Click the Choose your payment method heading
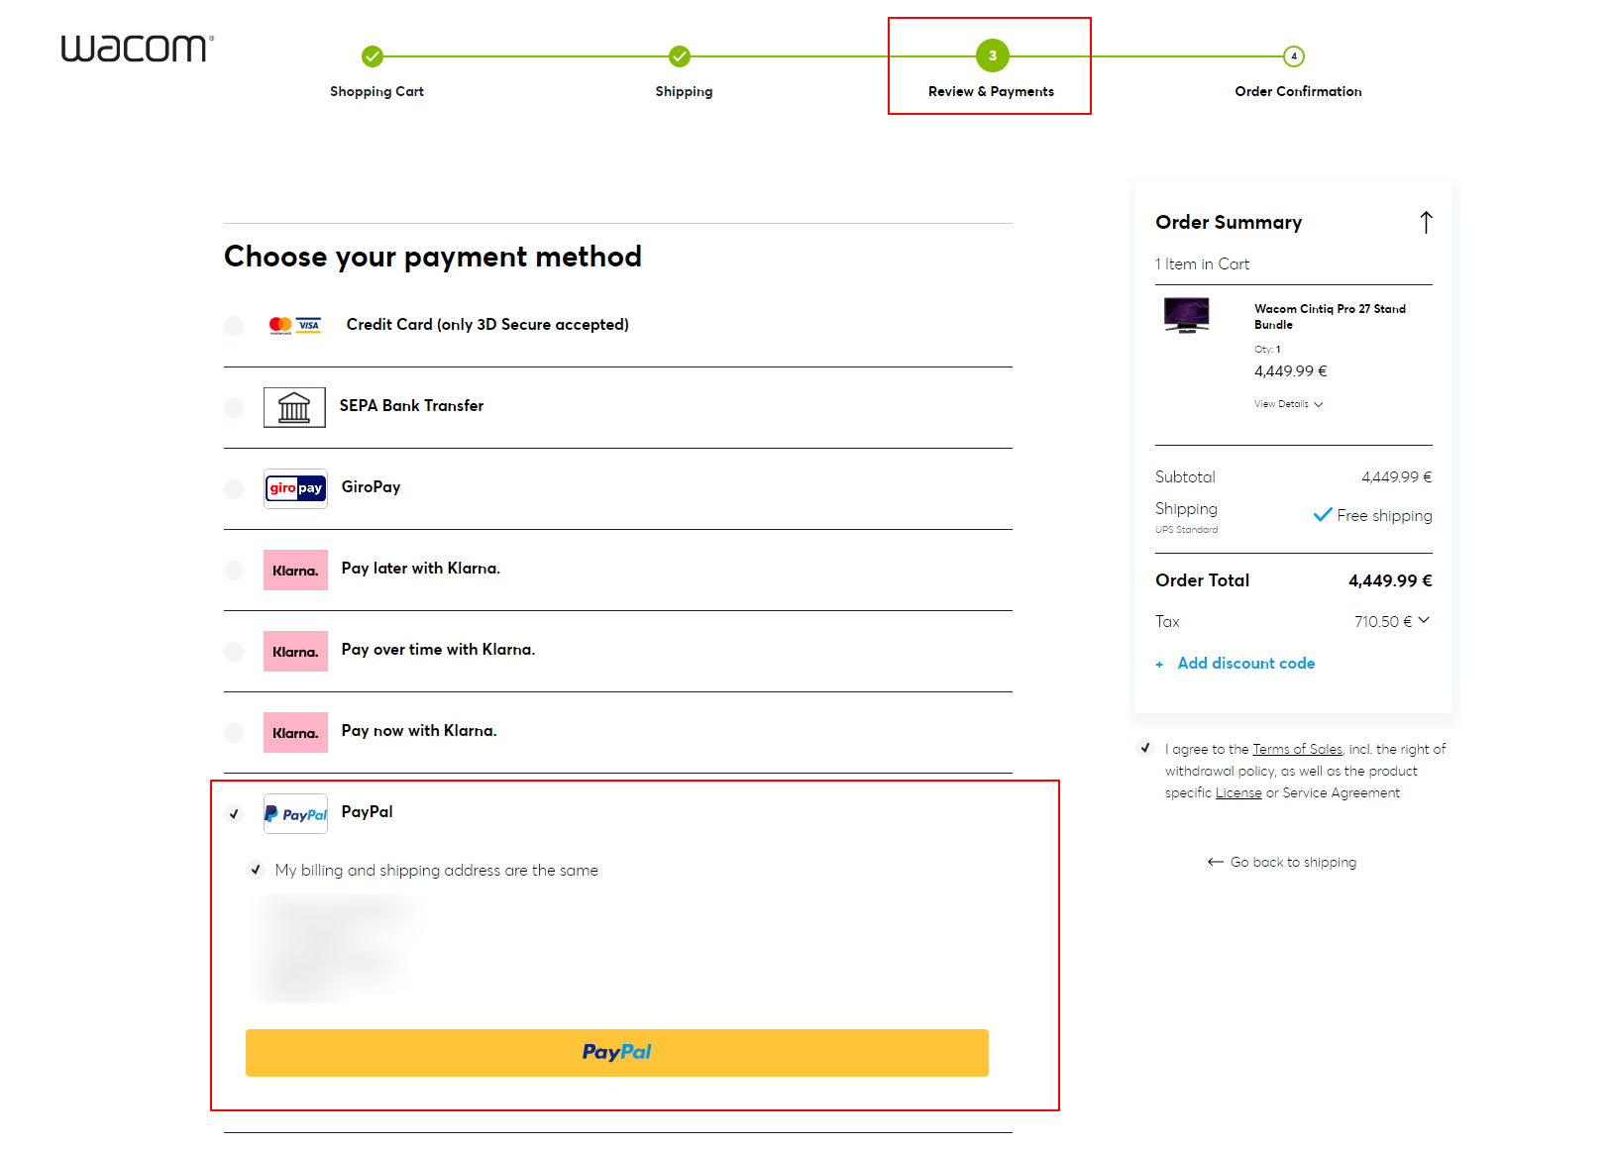 point(433,257)
